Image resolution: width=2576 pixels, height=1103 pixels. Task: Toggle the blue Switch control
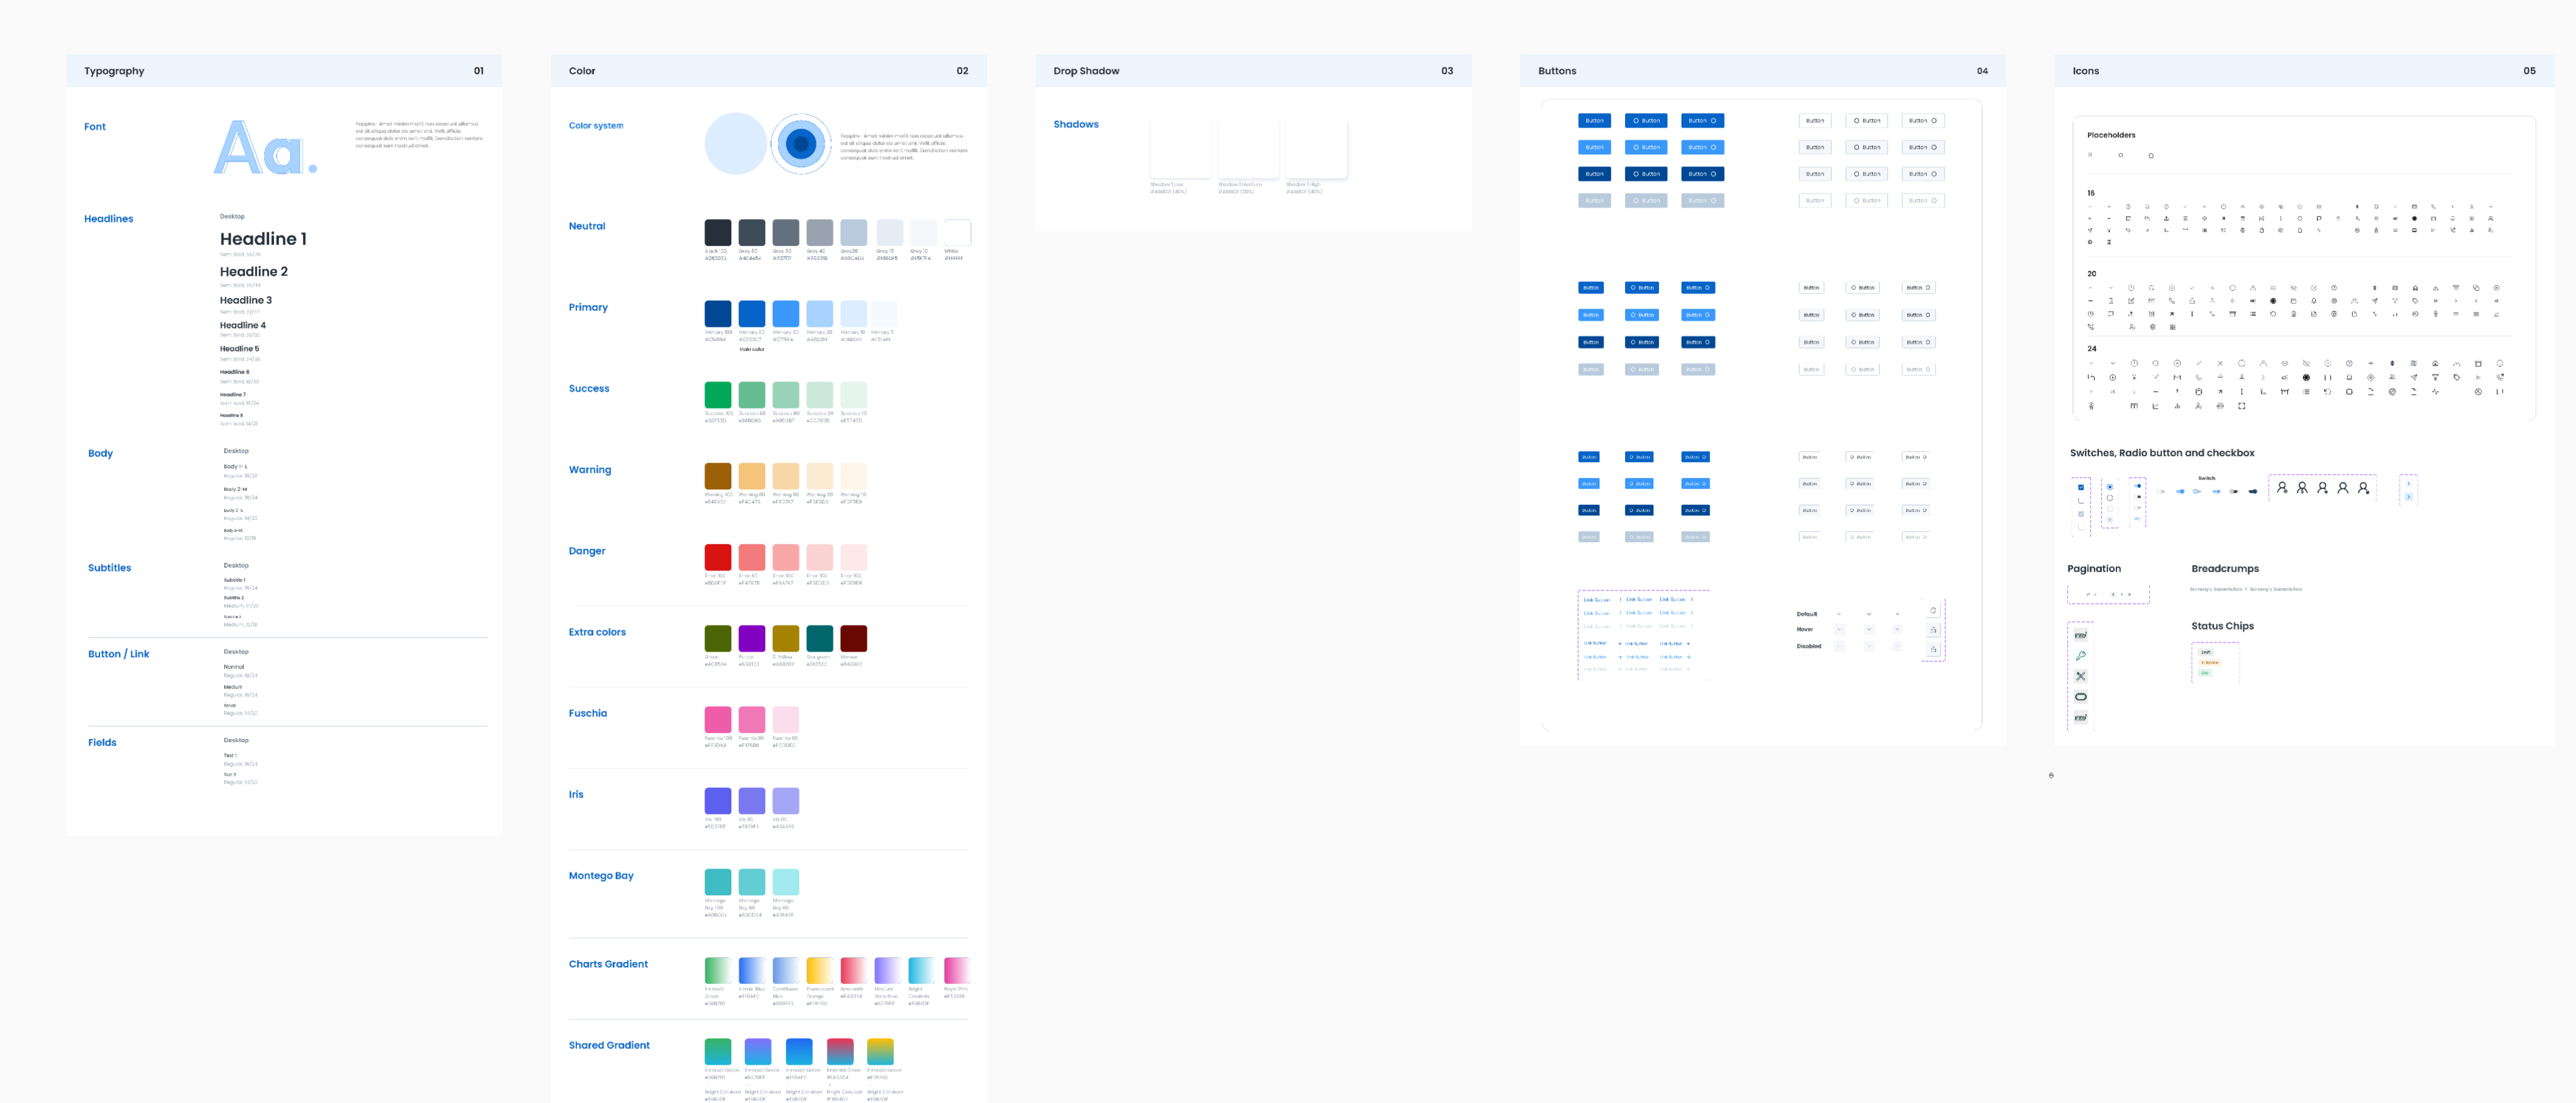[2180, 492]
